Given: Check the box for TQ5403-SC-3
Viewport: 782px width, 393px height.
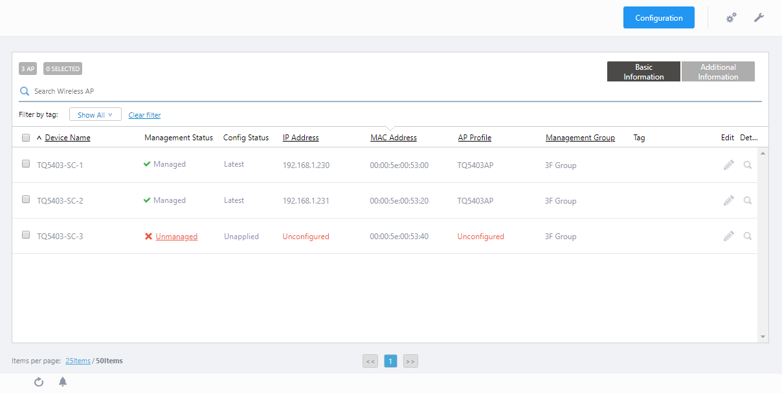Looking at the screenshot, I should click(26, 235).
